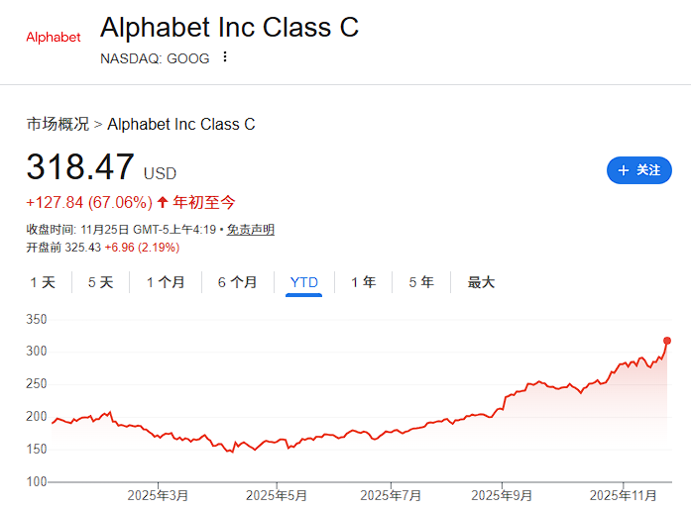This screenshot has width=691, height=510.
Task: Open the 免责声明 disclaimer link
Action: coord(250,230)
